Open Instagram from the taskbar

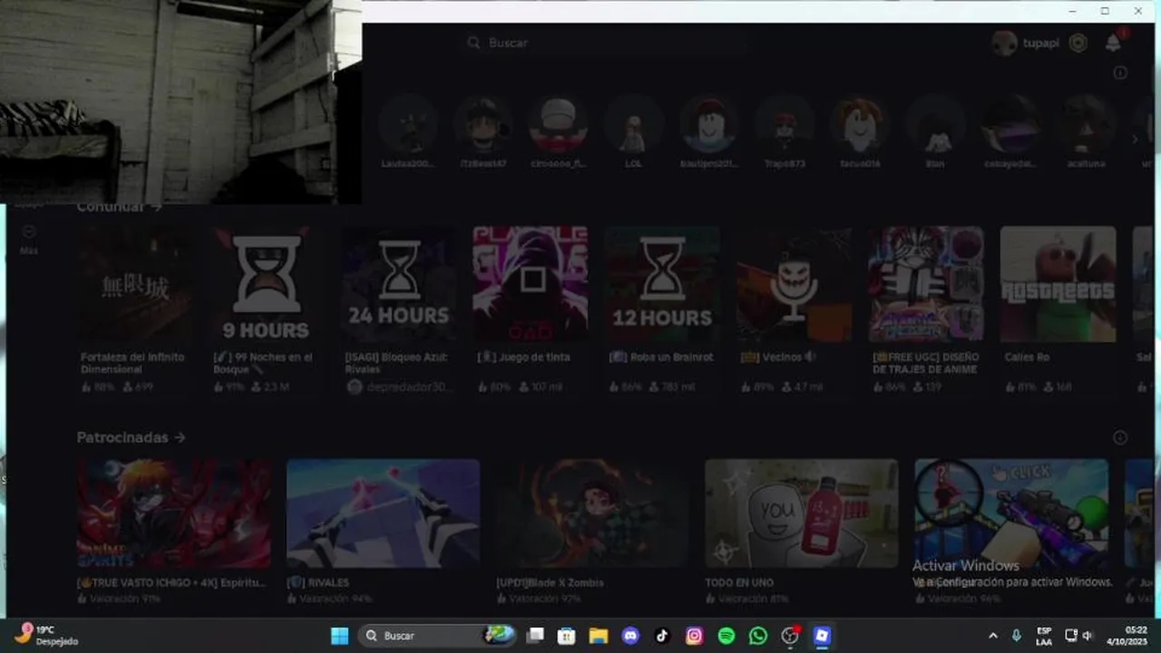coord(694,636)
